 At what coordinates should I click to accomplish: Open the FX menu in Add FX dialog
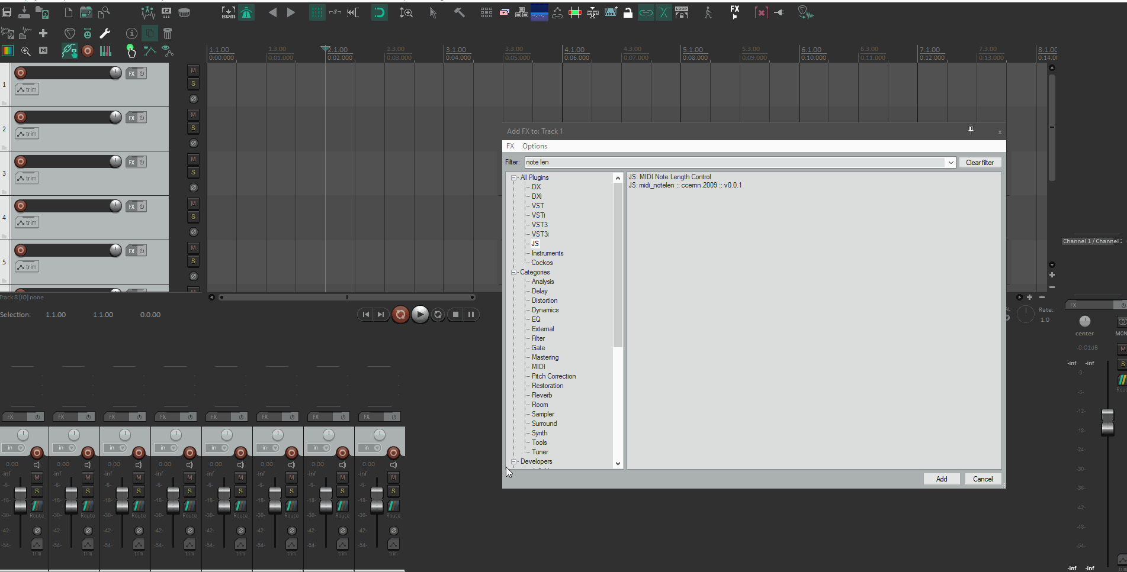pos(510,146)
